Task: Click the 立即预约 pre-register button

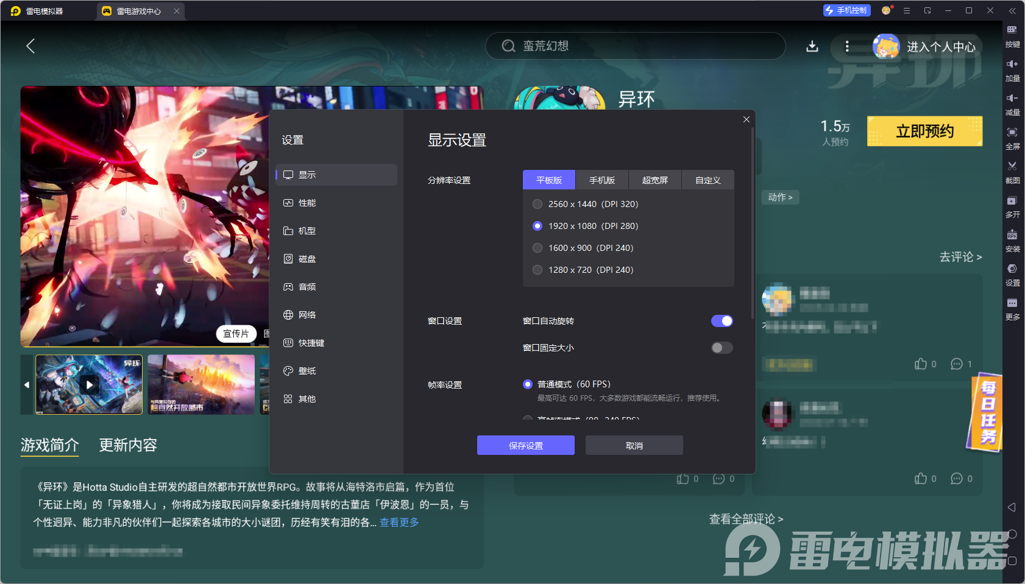Action: point(924,131)
